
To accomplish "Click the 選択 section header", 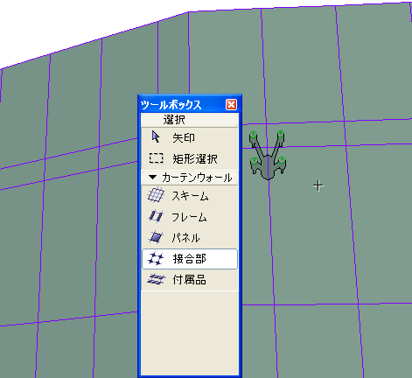I will pyautogui.click(x=190, y=120).
